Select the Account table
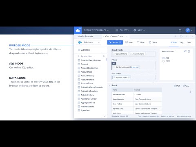196x147 pixels. click(85, 64)
